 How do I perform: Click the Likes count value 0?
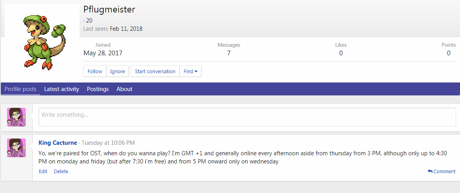(x=341, y=53)
